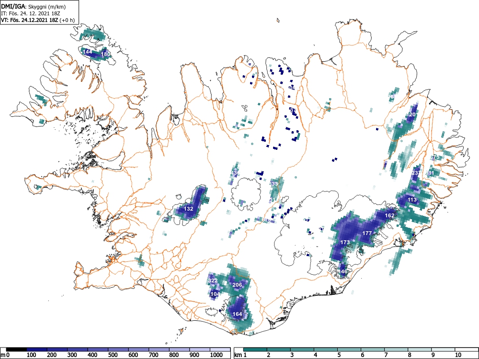Click the '9' tick in the km legend
This screenshot has width=479, height=359.
[433, 355]
